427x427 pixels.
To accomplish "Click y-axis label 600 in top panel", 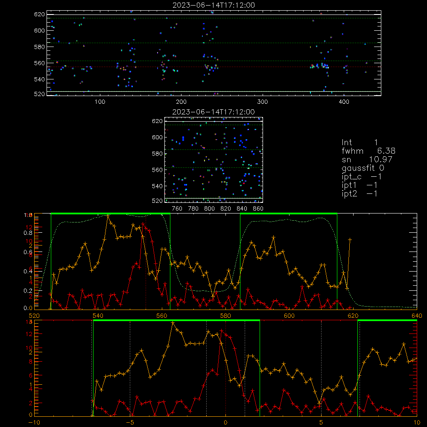I will coord(39,30).
